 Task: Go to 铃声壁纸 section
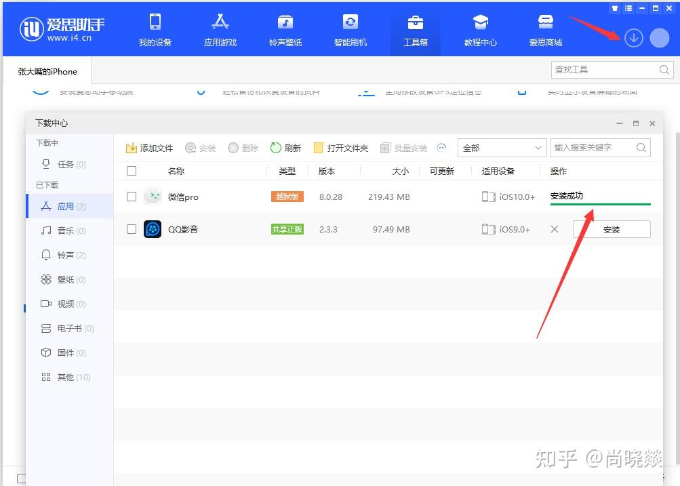tap(285, 29)
